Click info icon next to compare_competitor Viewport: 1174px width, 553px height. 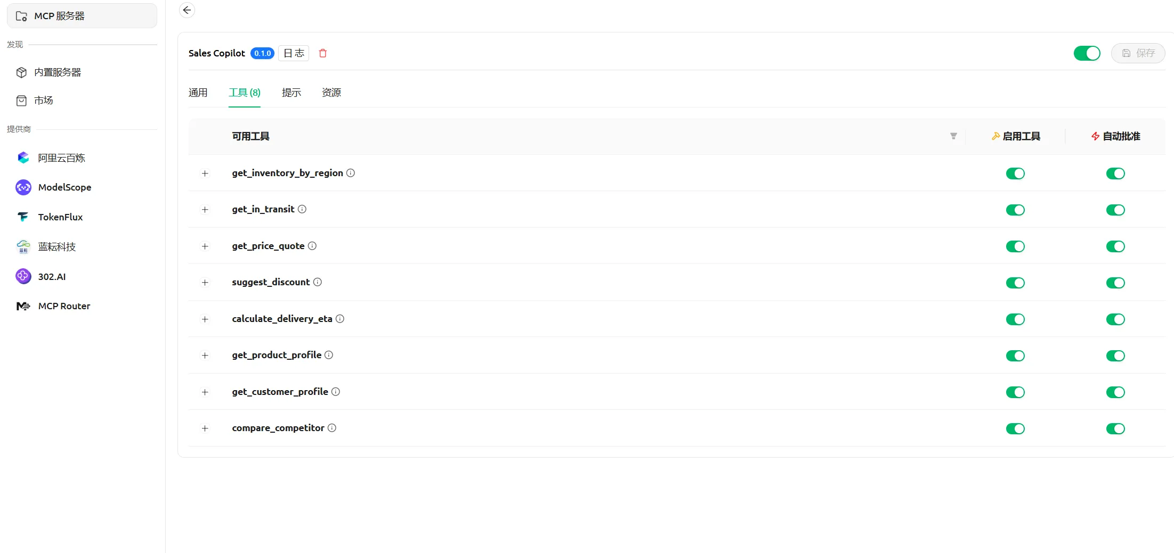pyautogui.click(x=332, y=428)
